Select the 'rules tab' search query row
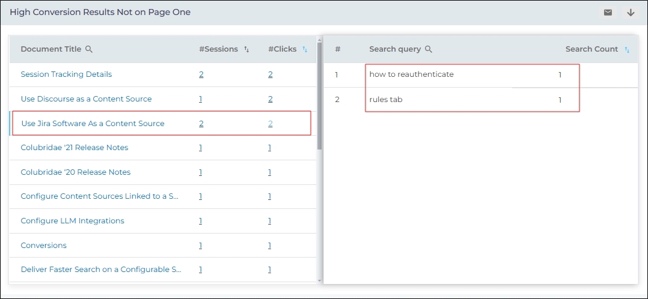 point(386,100)
